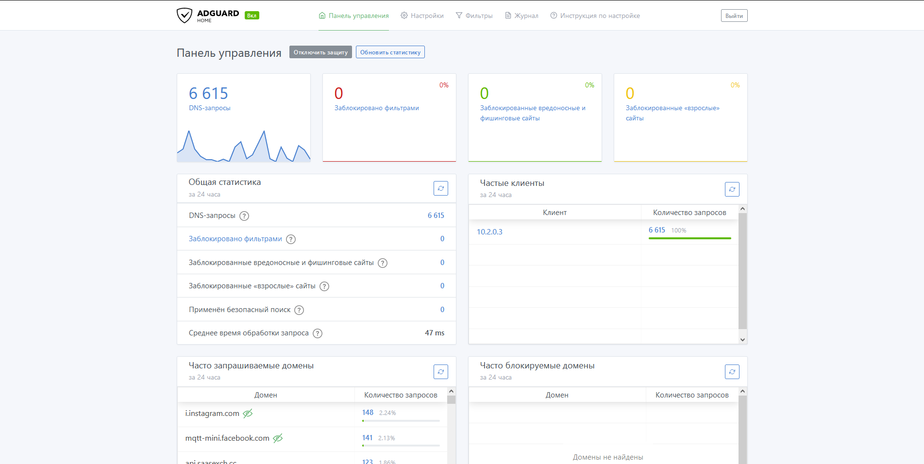Click scrollbar up arrow in блокируемые домены
924x464 pixels.
[x=742, y=391]
